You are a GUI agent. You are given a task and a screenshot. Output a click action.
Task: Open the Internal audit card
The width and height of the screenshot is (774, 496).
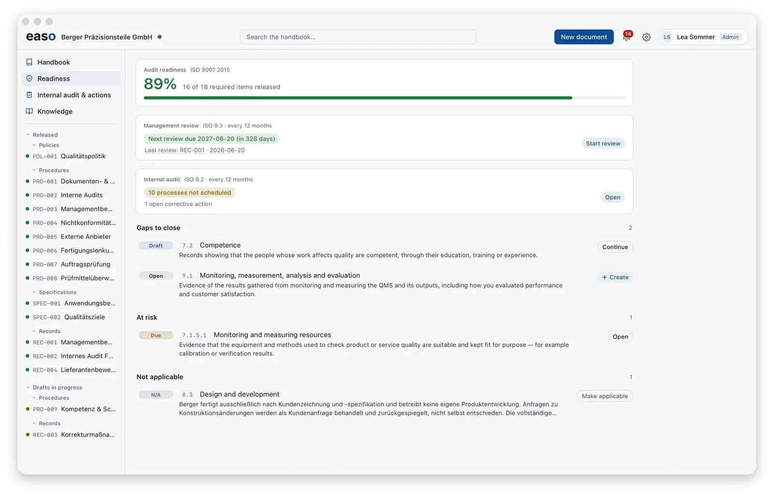point(612,197)
